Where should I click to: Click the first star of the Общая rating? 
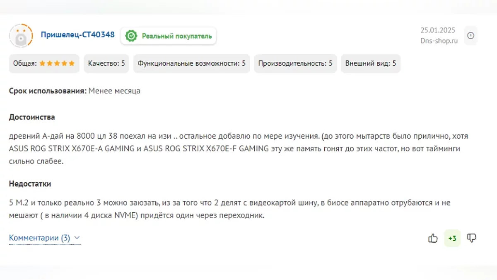pyautogui.click(x=43, y=63)
